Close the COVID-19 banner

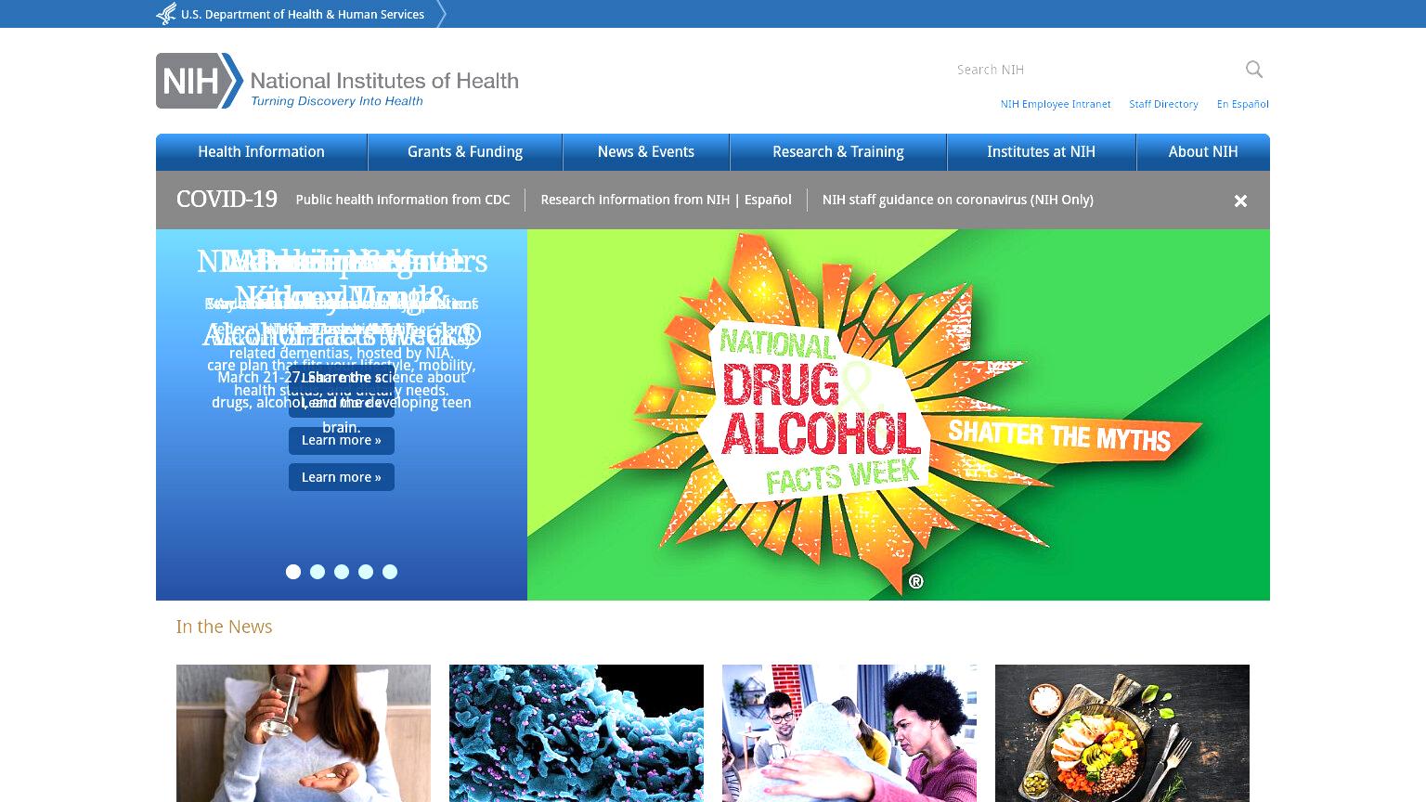pos(1240,200)
